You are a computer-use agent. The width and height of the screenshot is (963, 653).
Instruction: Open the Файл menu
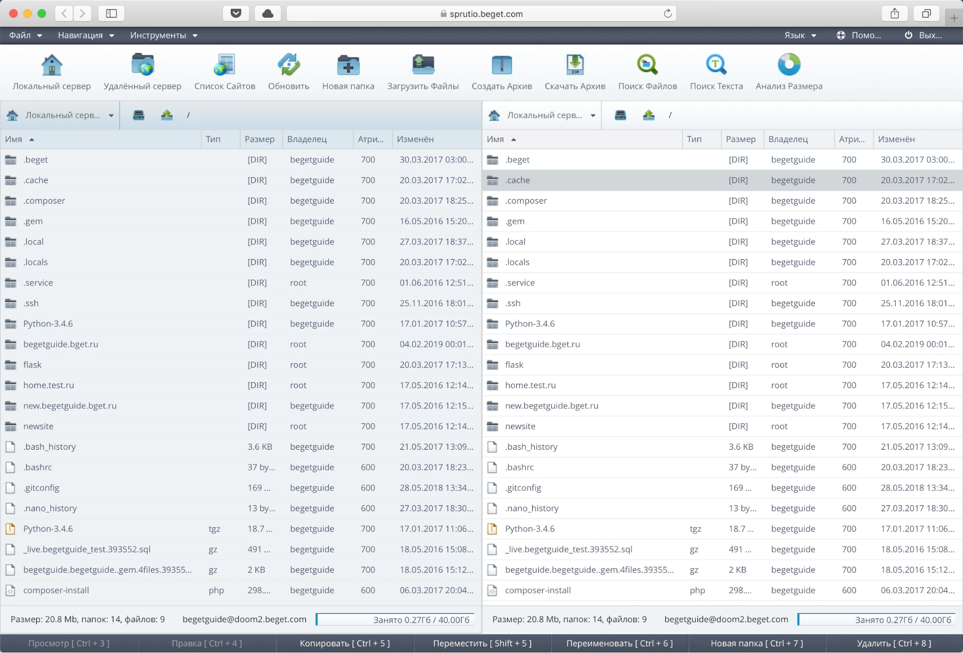(25, 35)
